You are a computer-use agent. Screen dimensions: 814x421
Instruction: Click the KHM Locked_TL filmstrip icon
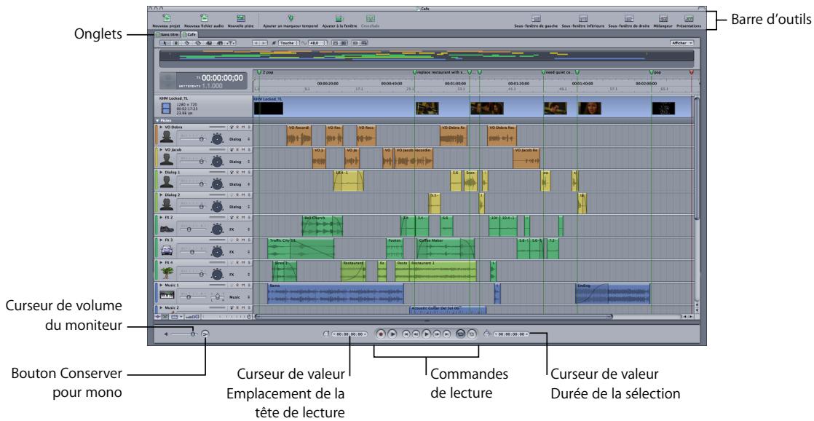point(165,108)
